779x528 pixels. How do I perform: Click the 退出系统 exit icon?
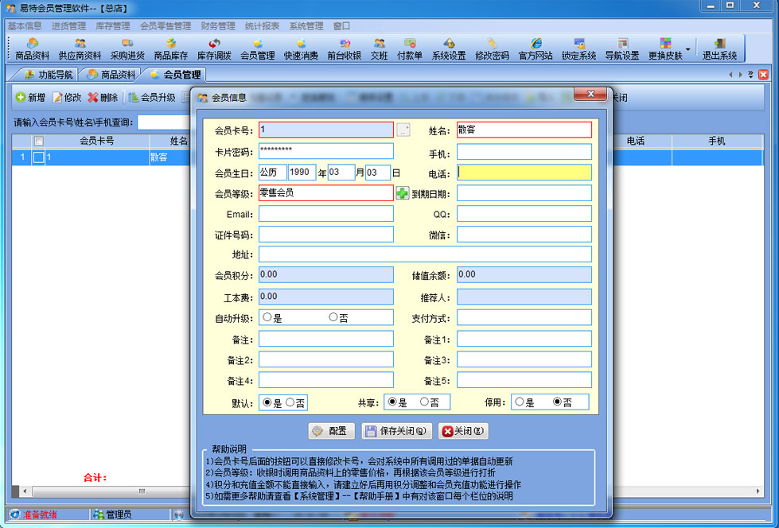click(x=719, y=49)
